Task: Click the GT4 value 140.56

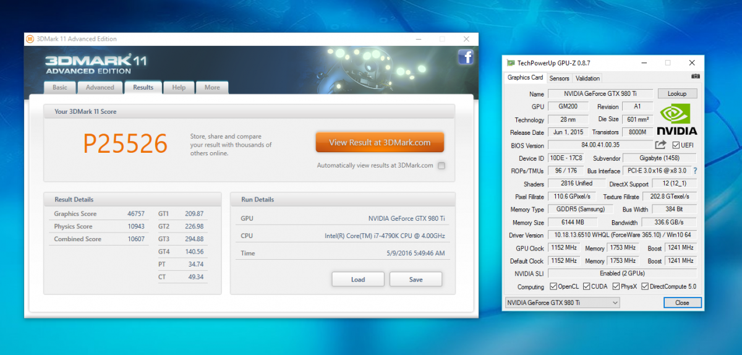Action: coord(194,252)
